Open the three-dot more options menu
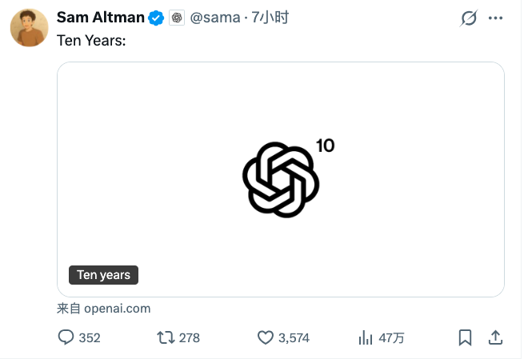 coord(496,18)
